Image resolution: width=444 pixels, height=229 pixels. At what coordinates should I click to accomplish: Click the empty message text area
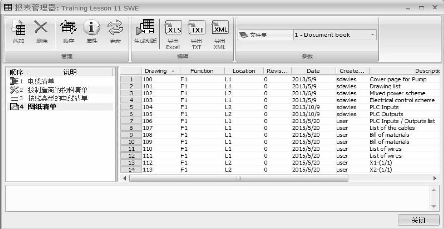(217, 199)
